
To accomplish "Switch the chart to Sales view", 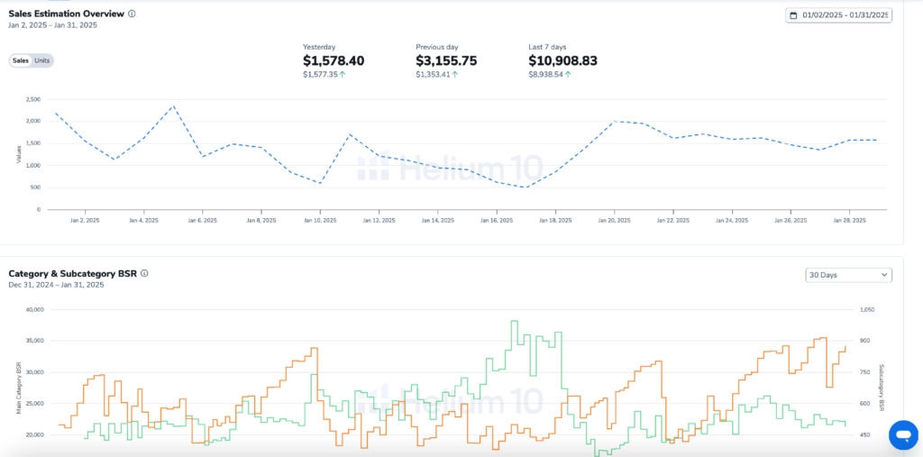I will pos(20,60).
